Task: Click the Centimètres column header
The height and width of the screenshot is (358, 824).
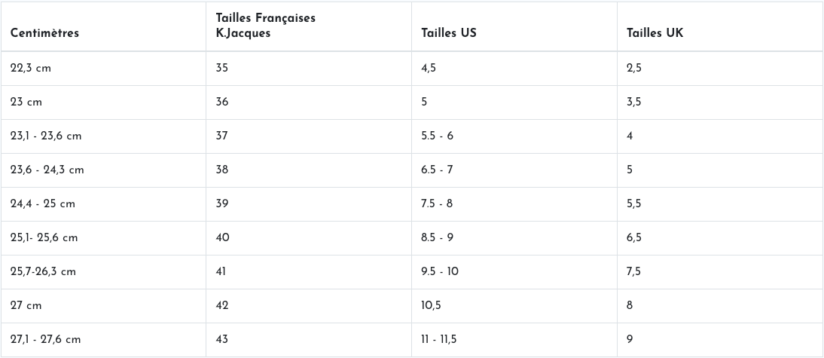Action: tap(45, 33)
